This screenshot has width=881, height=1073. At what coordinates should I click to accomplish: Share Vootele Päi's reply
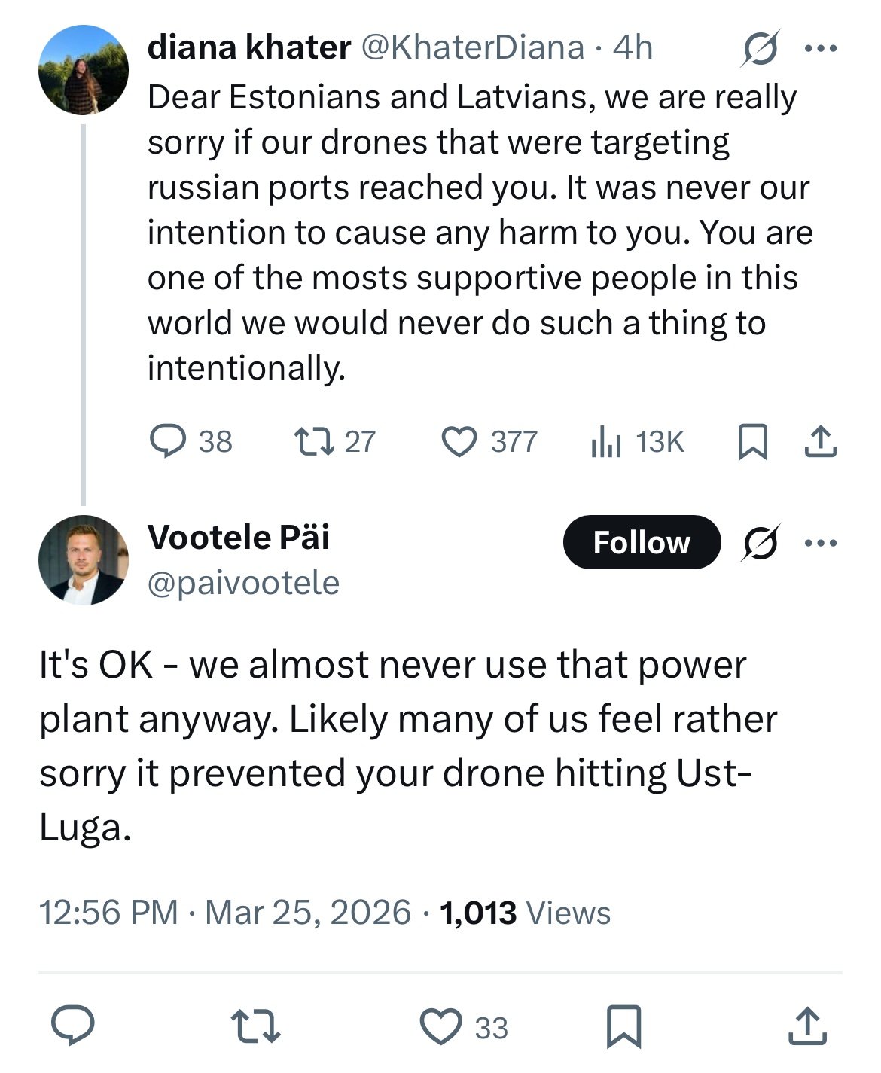pos(806,1027)
